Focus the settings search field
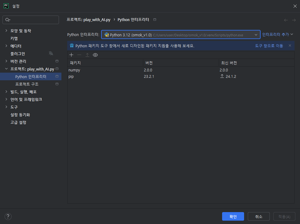Screen dimensions: 300x224 tap(31, 20)
